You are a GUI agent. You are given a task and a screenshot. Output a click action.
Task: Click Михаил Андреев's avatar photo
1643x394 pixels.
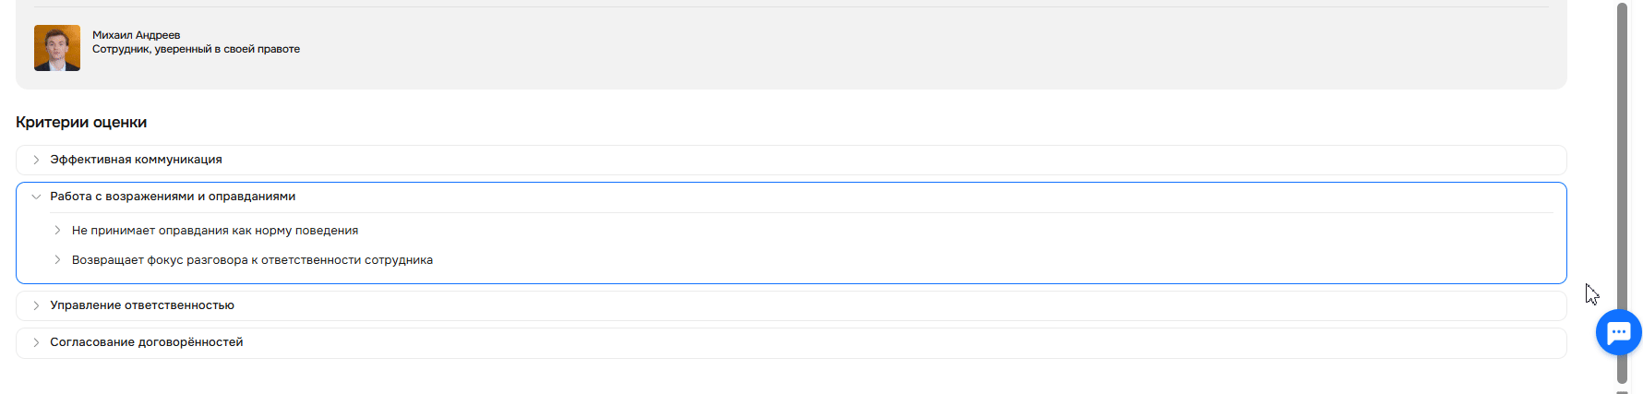point(57,48)
